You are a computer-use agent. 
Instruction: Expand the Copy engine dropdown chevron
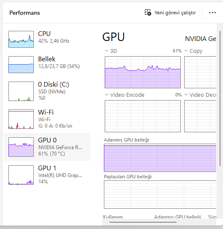click(x=186, y=51)
